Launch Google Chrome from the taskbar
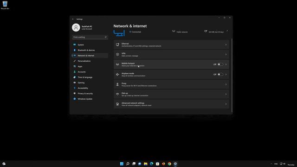The image size is (297, 167). [169, 164]
